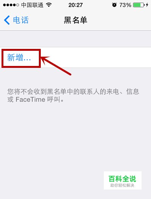The width and height of the screenshot is (151, 199).
Task: Tap the 黑名单 page title
Action: coord(75,20)
